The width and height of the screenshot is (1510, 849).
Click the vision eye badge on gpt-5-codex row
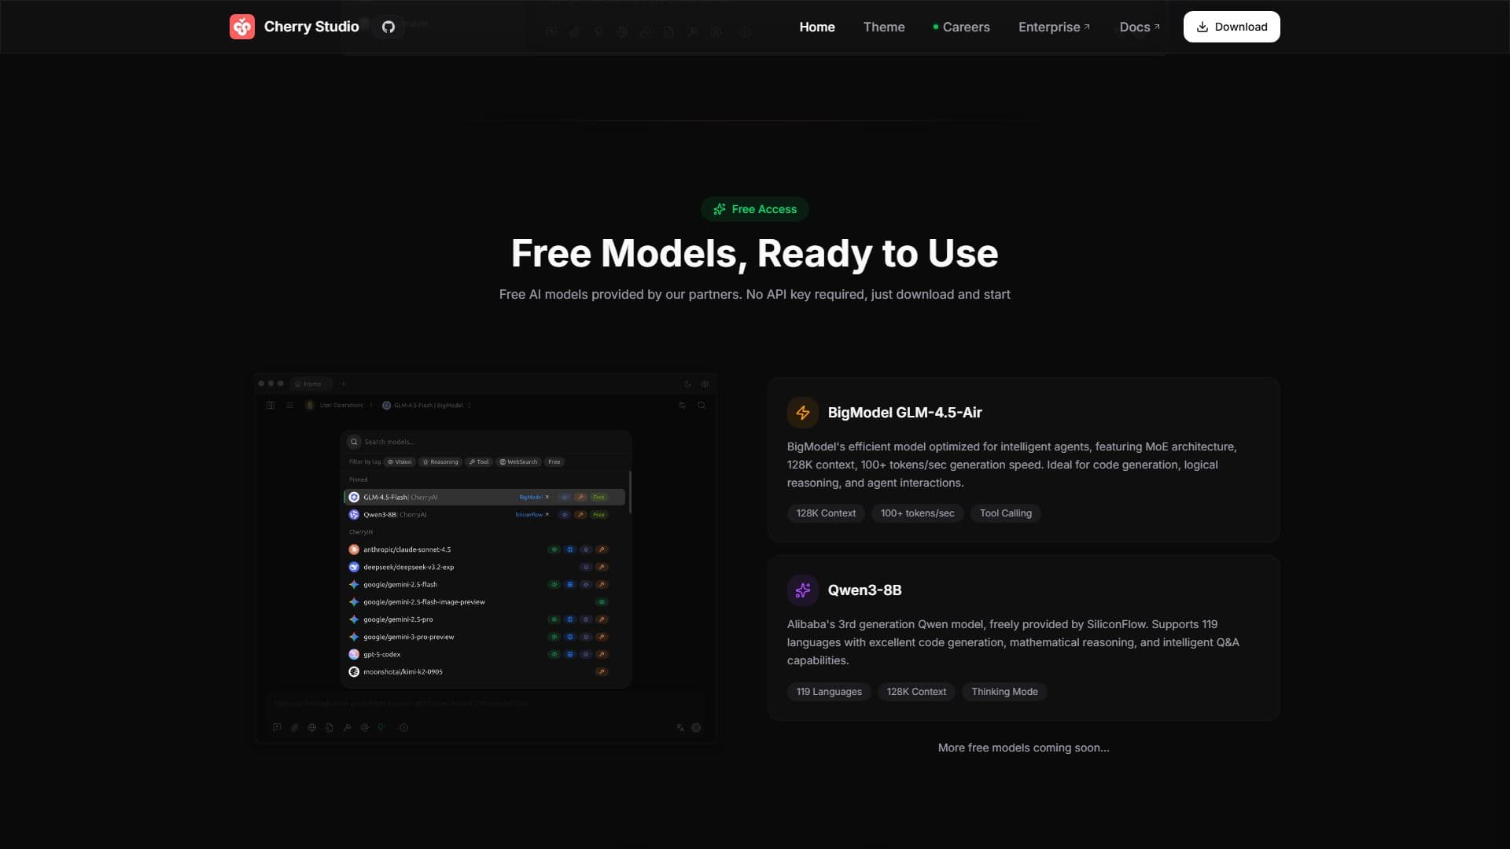[x=554, y=654]
